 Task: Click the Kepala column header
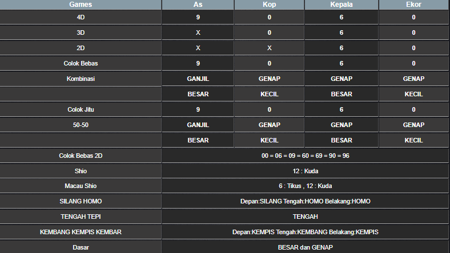tap(341, 5)
